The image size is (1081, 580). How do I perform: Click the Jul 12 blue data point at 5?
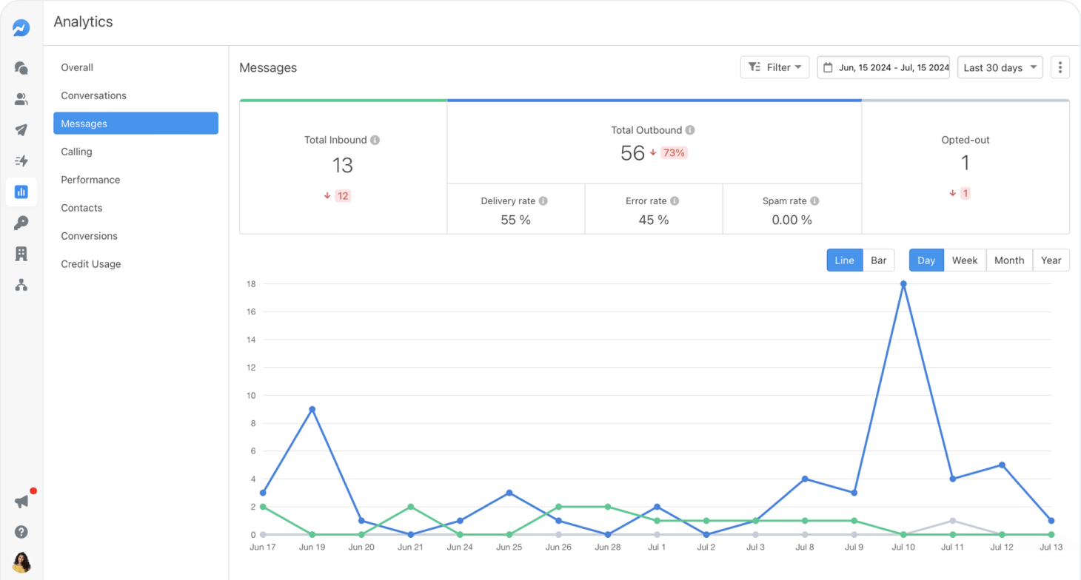coord(1002,465)
